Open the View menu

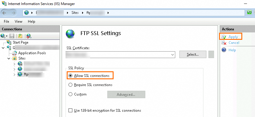coord(18,22)
